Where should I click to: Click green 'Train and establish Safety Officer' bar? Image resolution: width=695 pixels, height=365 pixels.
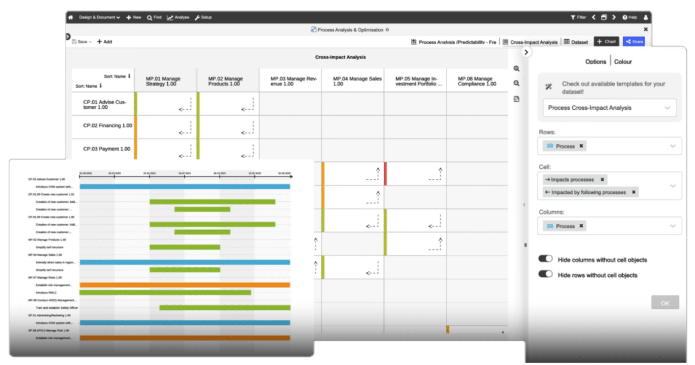pyautogui.click(x=225, y=308)
